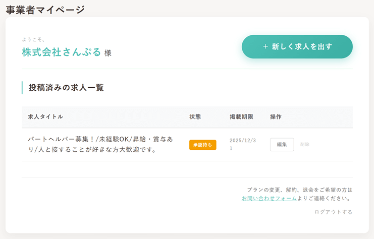The height and width of the screenshot is (239, 374).
Task: Click the ようこそ greeting text
Action: pos(33,39)
